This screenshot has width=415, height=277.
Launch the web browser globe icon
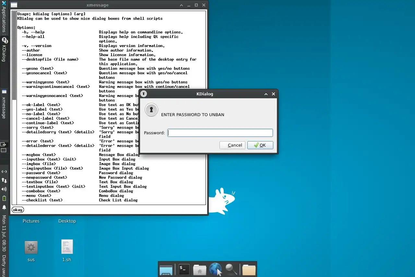pyautogui.click(x=215, y=270)
